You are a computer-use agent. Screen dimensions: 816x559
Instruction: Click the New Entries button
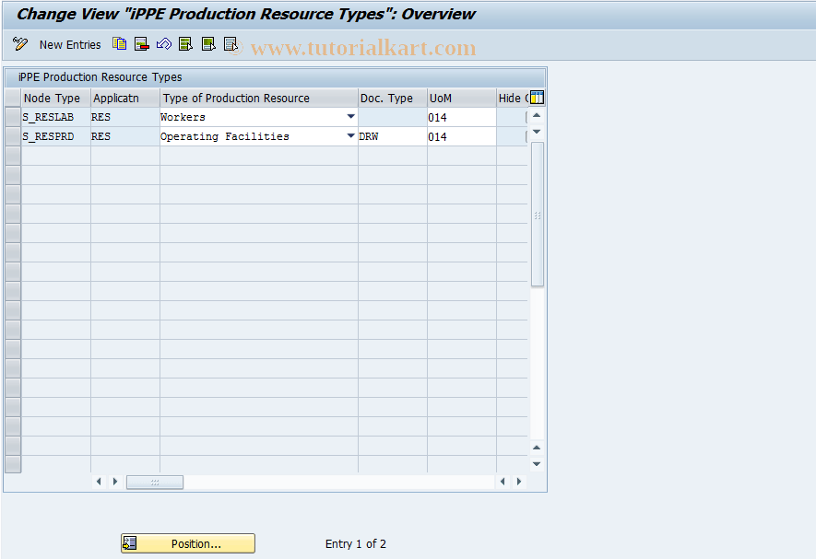point(69,44)
